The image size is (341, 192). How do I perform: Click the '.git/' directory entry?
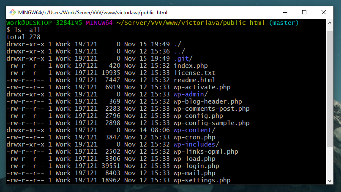click(183, 59)
